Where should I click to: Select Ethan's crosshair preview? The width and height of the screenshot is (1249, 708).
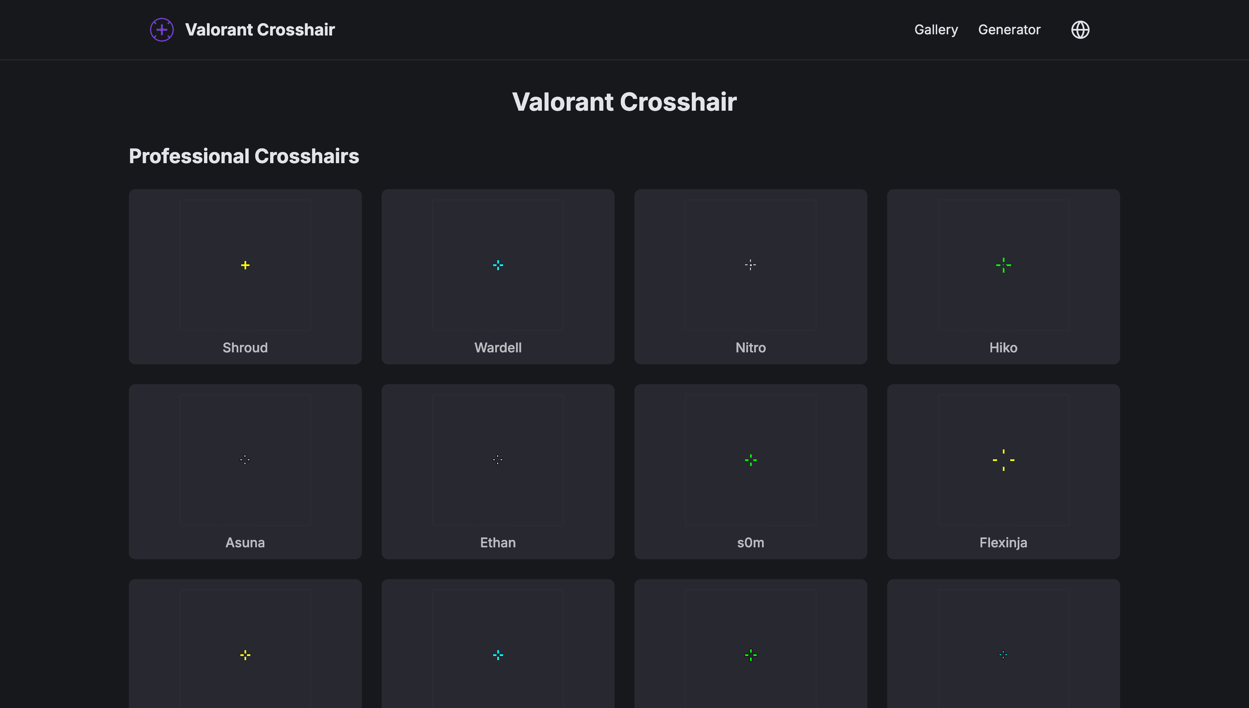pyautogui.click(x=498, y=460)
